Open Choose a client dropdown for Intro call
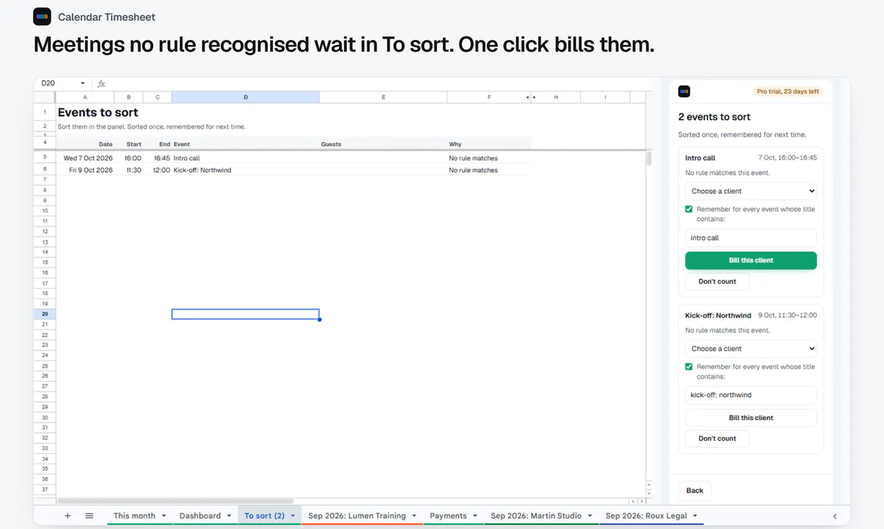 751,191
